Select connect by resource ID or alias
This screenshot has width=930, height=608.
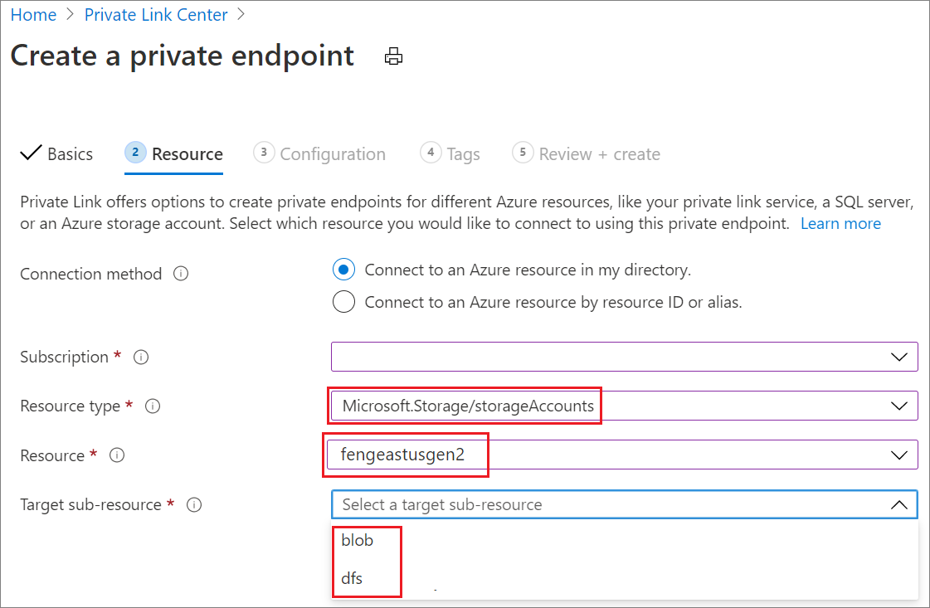(x=343, y=301)
